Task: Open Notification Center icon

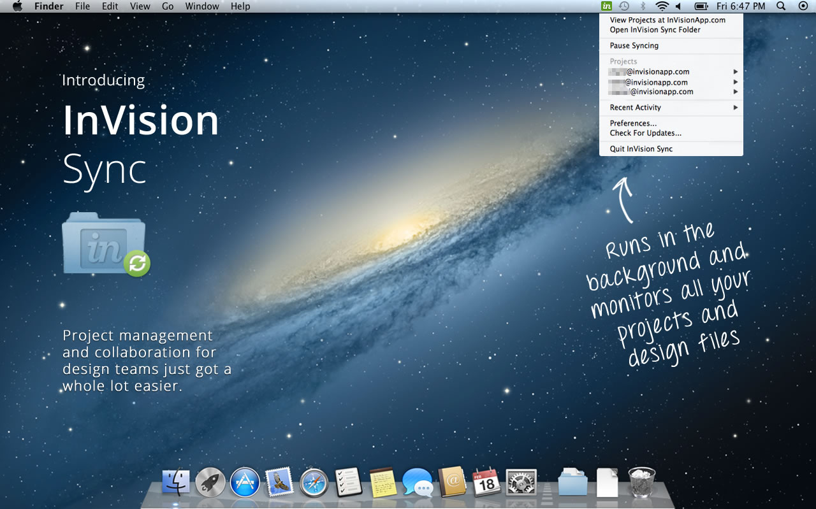Action: point(803,6)
